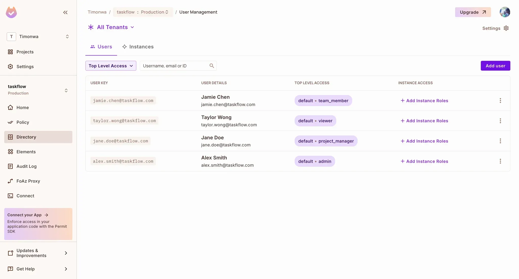
Task: Open the settings gear icon at top right
Action: coord(506,28)
